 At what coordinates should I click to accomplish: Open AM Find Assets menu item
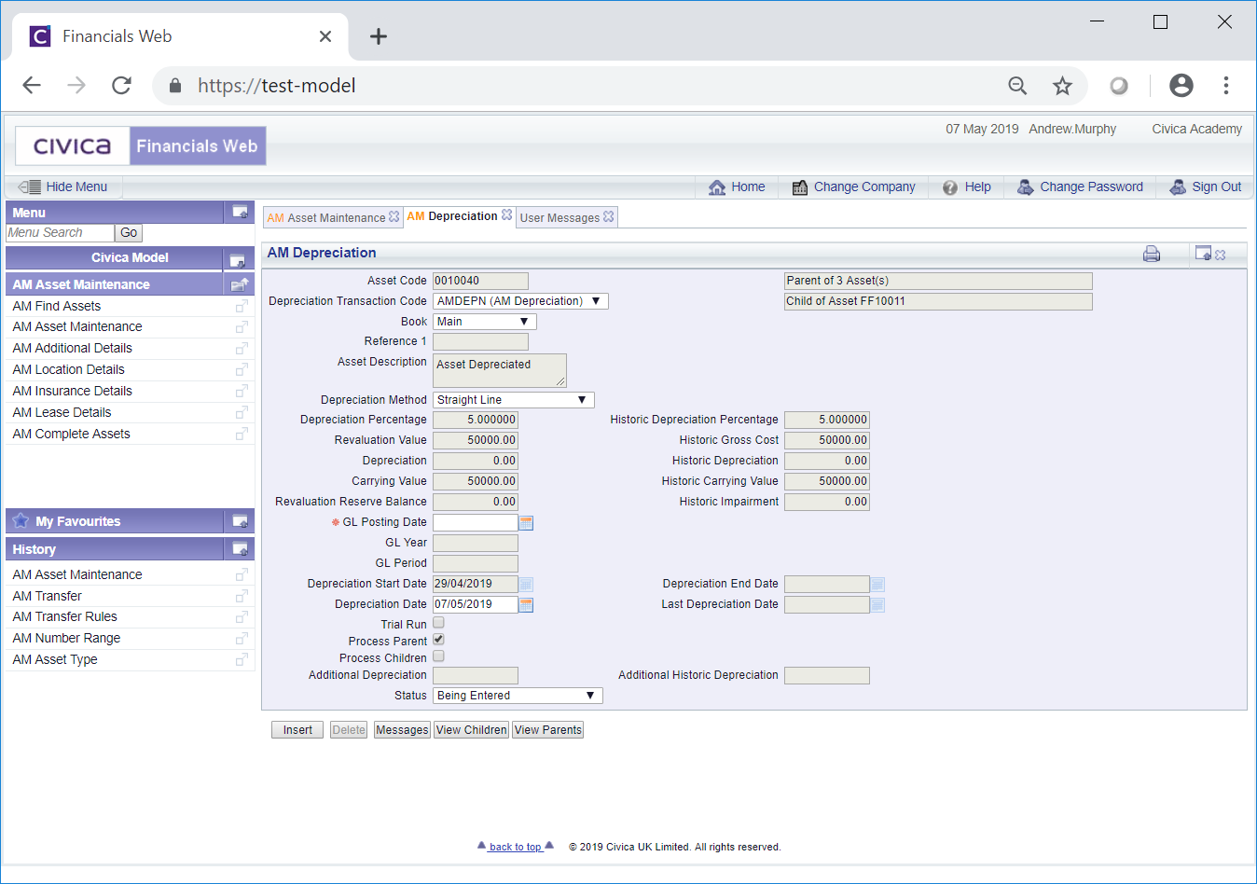pyautogui.click(x=57, y=307)
